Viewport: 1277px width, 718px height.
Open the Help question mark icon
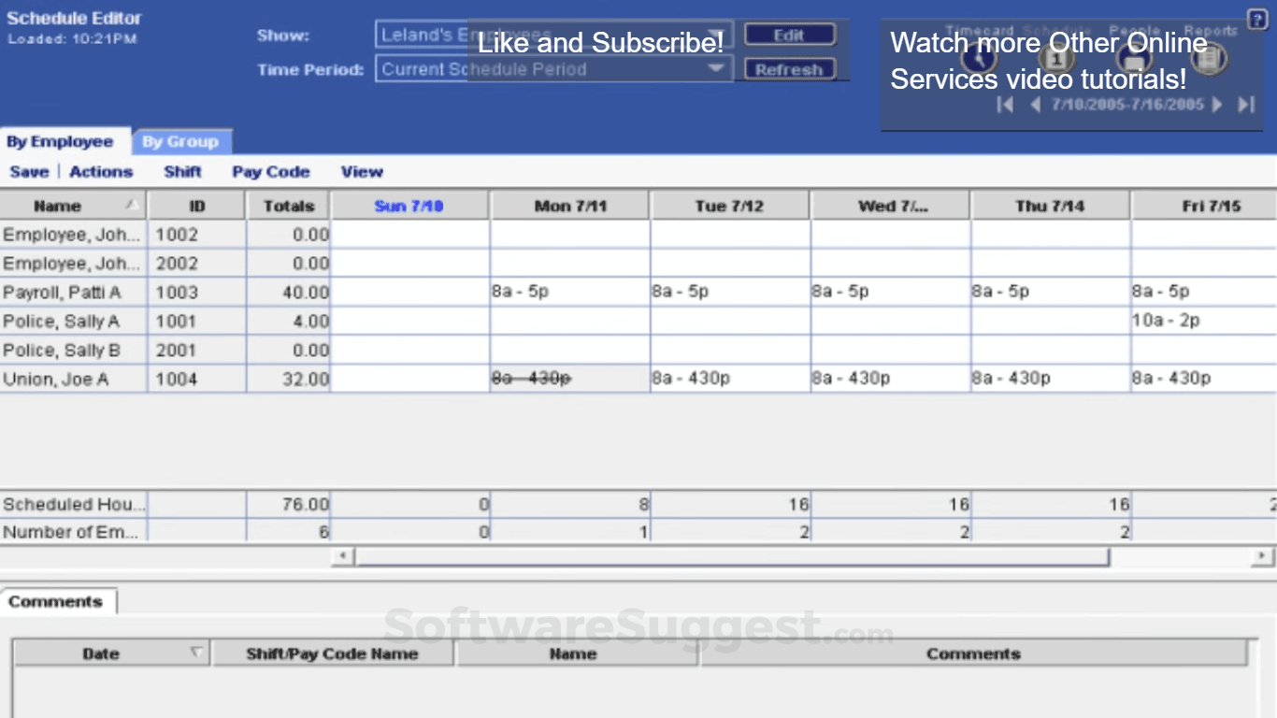(x=1258, y=21)
